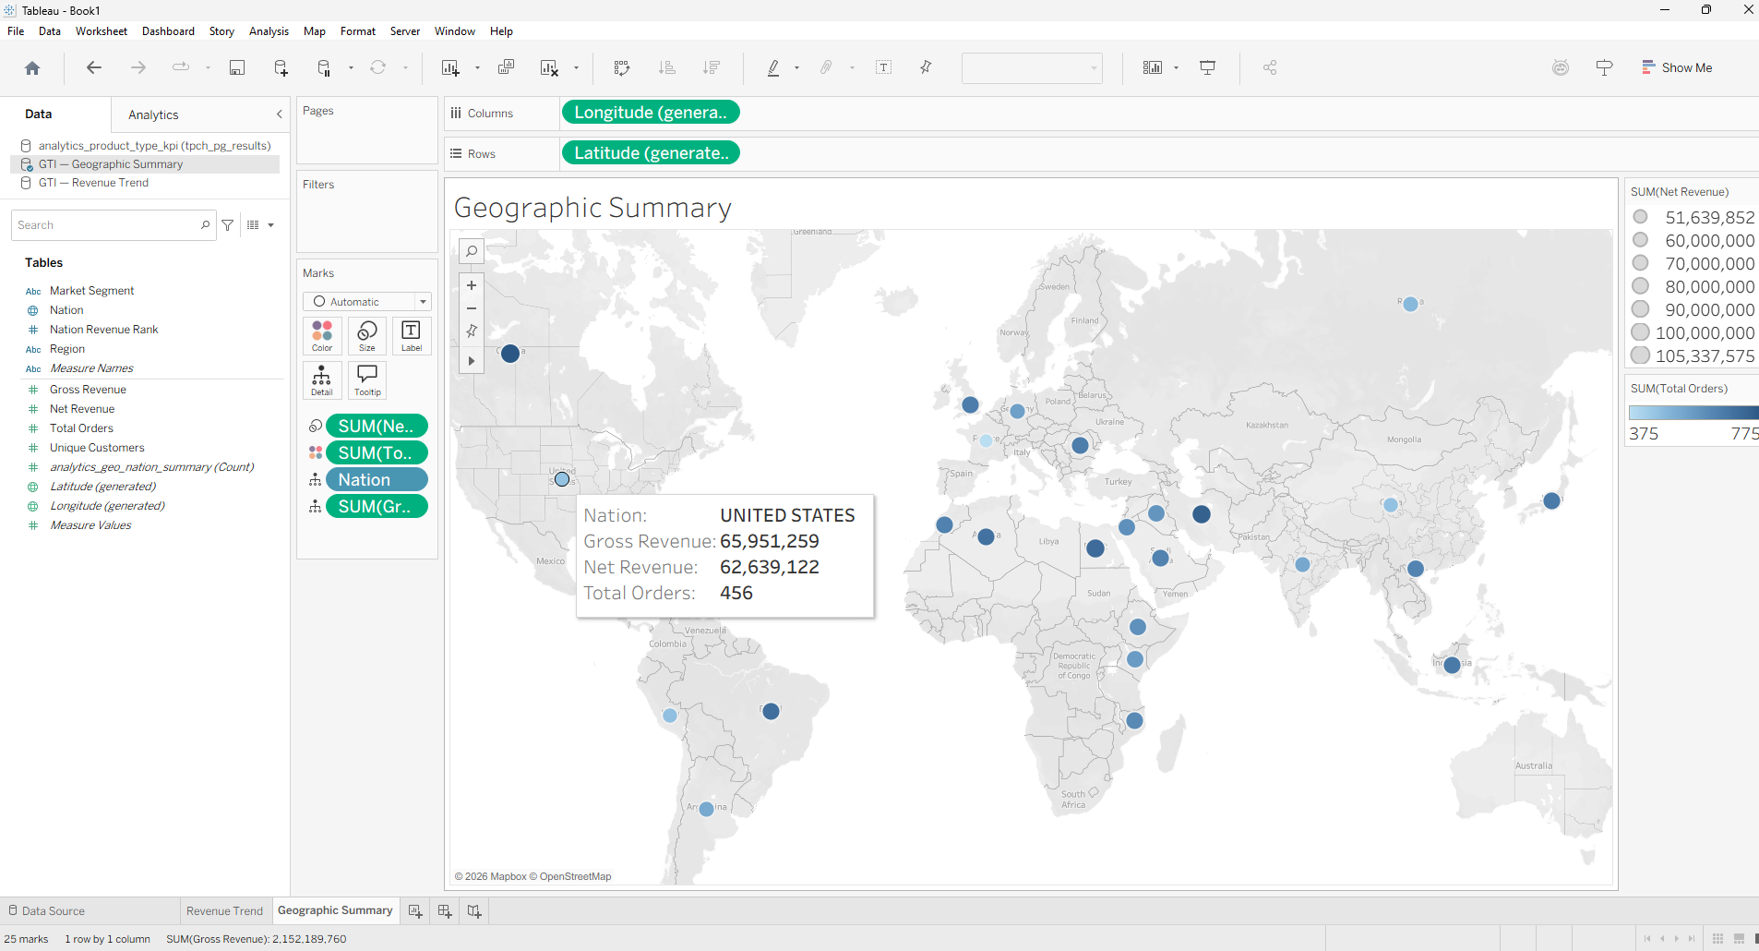Click the Longitude (generated) pill in Columns
The image size is (1759, 951).
point(651,113)
